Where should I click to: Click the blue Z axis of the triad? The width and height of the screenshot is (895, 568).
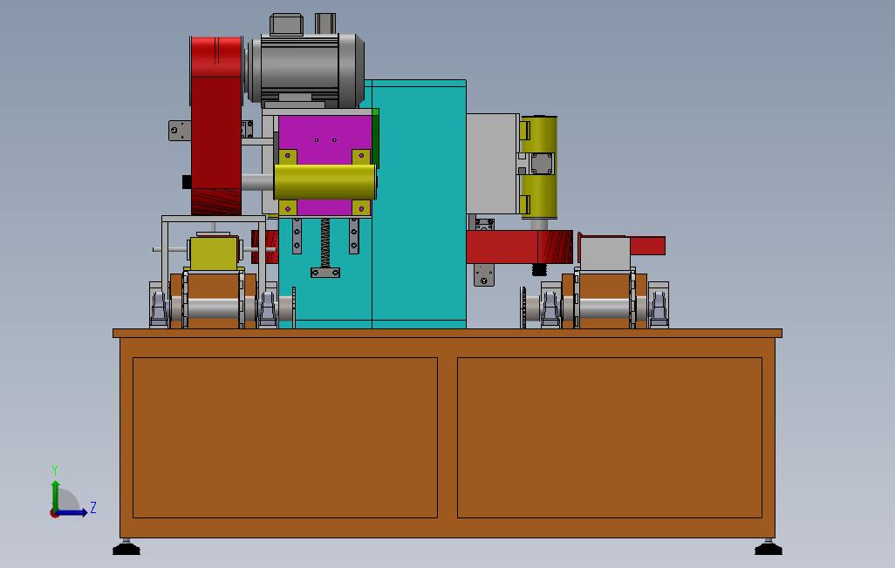[73, 513]
